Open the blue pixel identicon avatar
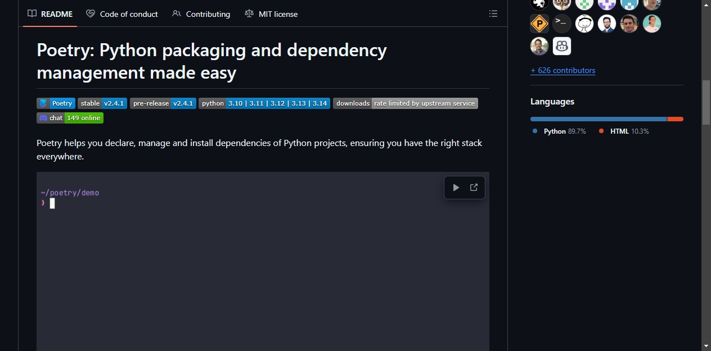711x351 pixels. tap(629, 4)
